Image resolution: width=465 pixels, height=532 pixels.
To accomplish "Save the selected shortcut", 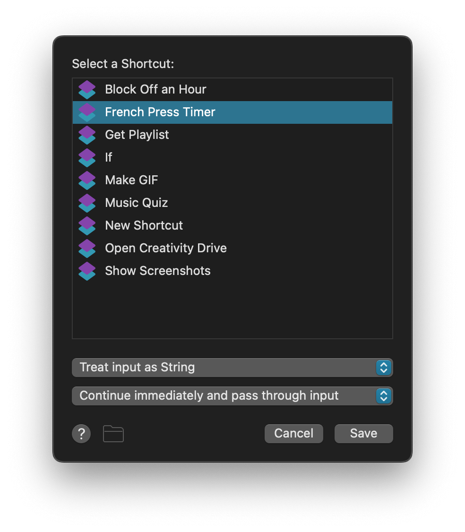I will pyautogui.click(x=363, y=433).
